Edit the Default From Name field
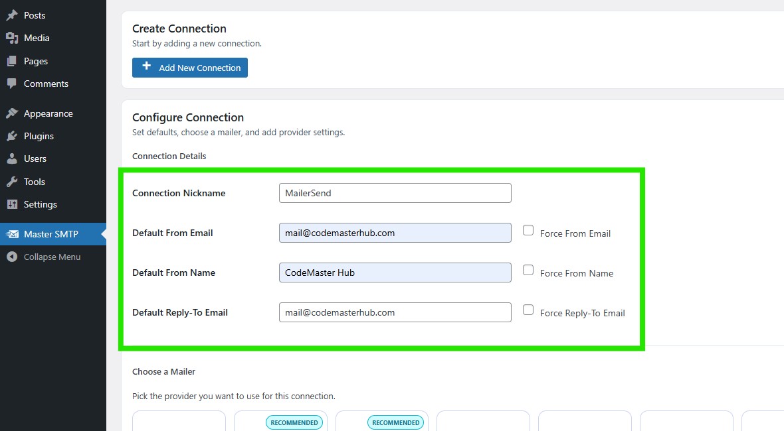This screenshot has width=784, height=431. pos(395,273)
